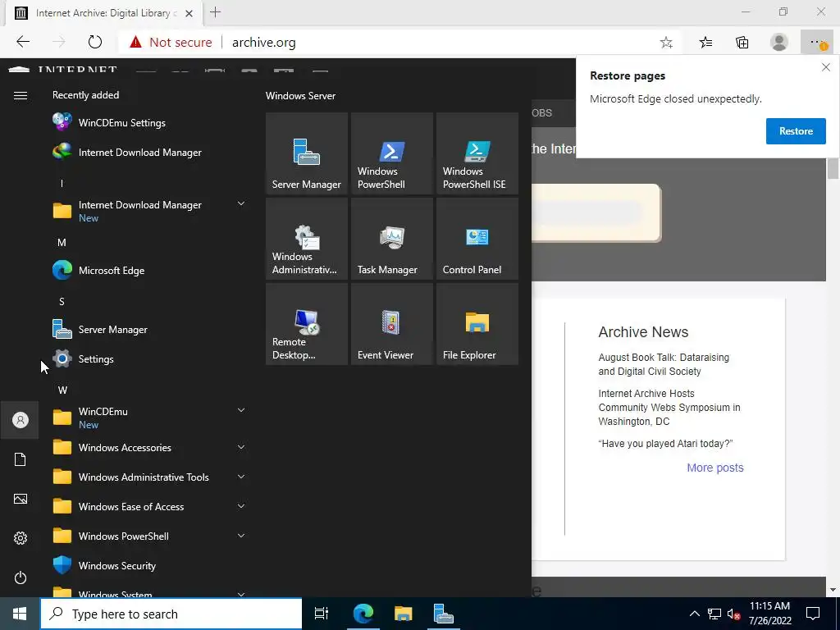The width and height of the screenshot is (840, 630).
Task: Click the network icon in system tray
Action: 714,614
